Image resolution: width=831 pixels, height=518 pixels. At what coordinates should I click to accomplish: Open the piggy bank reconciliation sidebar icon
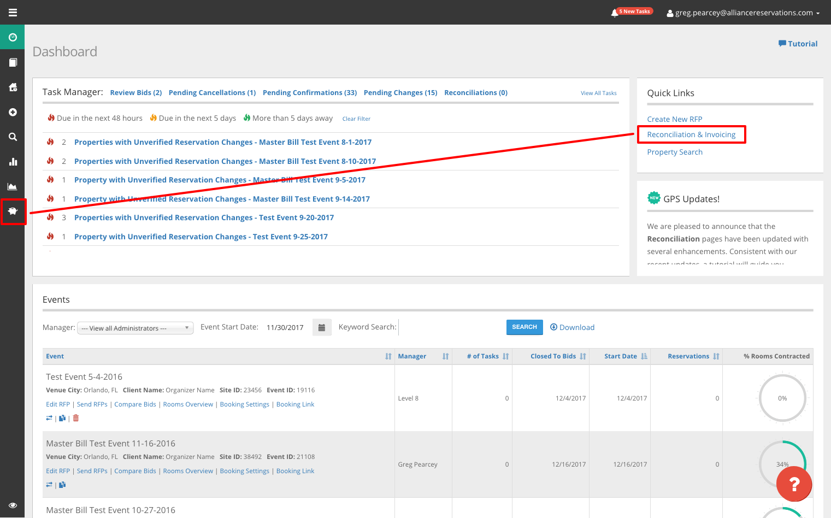[x=13, y=211]
